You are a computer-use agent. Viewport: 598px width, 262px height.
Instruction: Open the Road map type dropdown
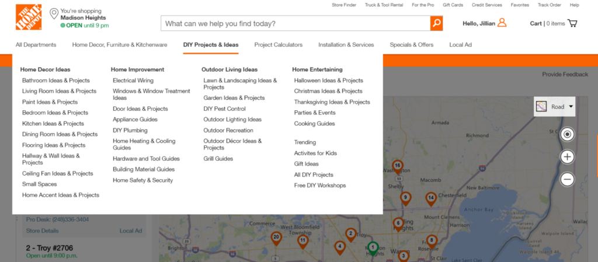click(x=555, y=107)
